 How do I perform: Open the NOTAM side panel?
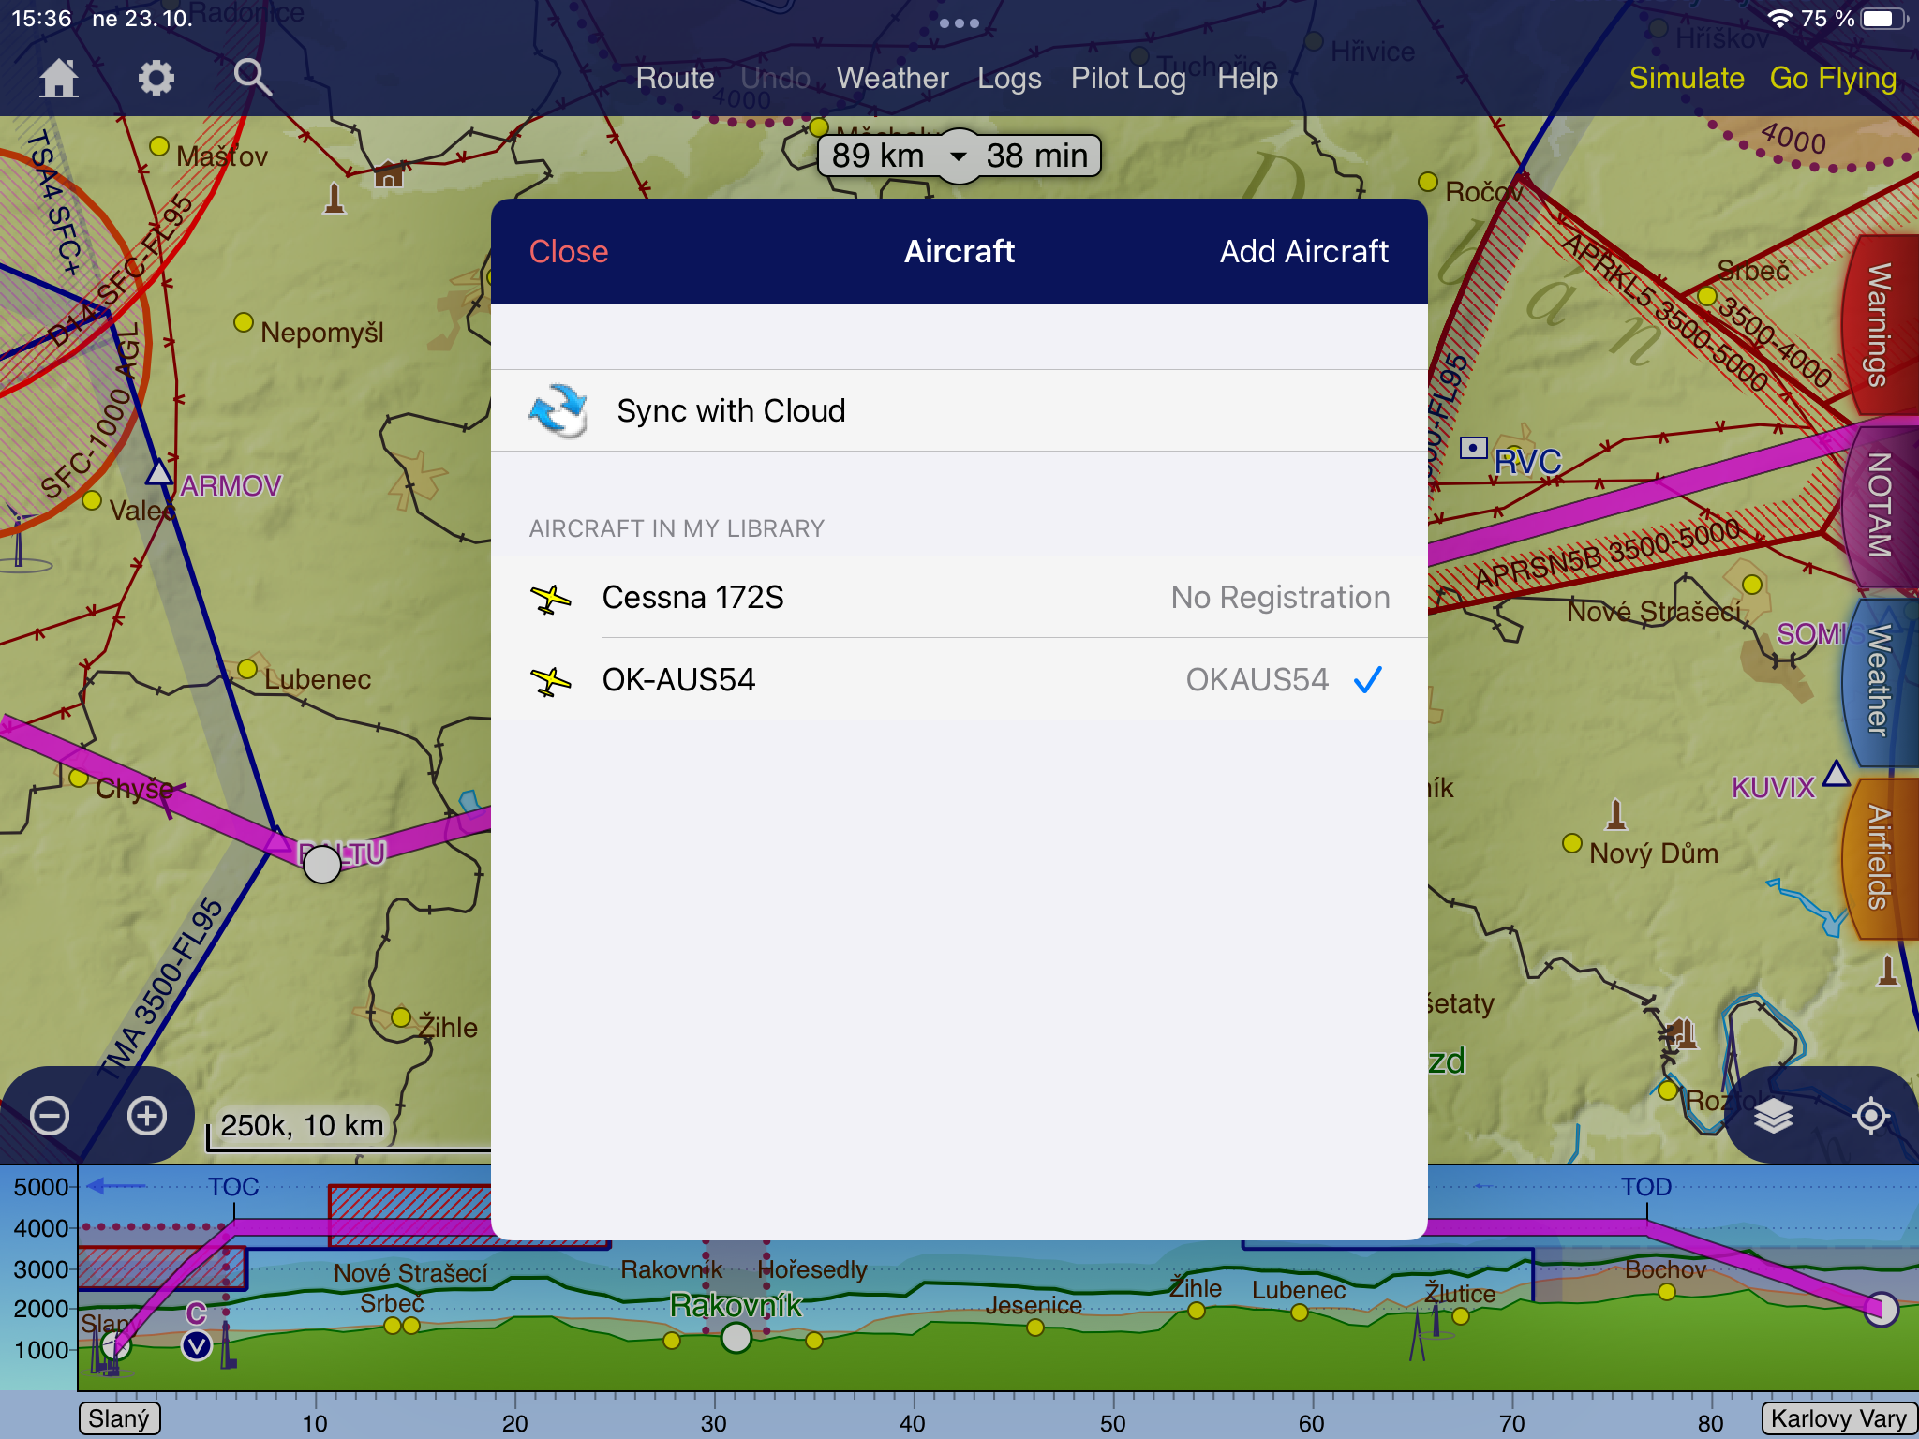point(1879,506)
